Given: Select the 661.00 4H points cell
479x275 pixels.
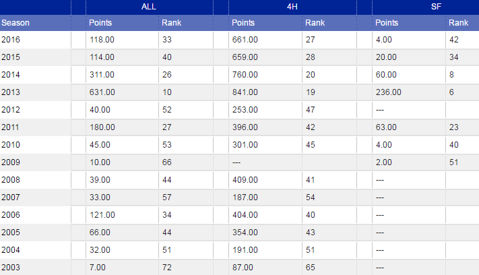Looking at the screenshot, I should 245,40.
